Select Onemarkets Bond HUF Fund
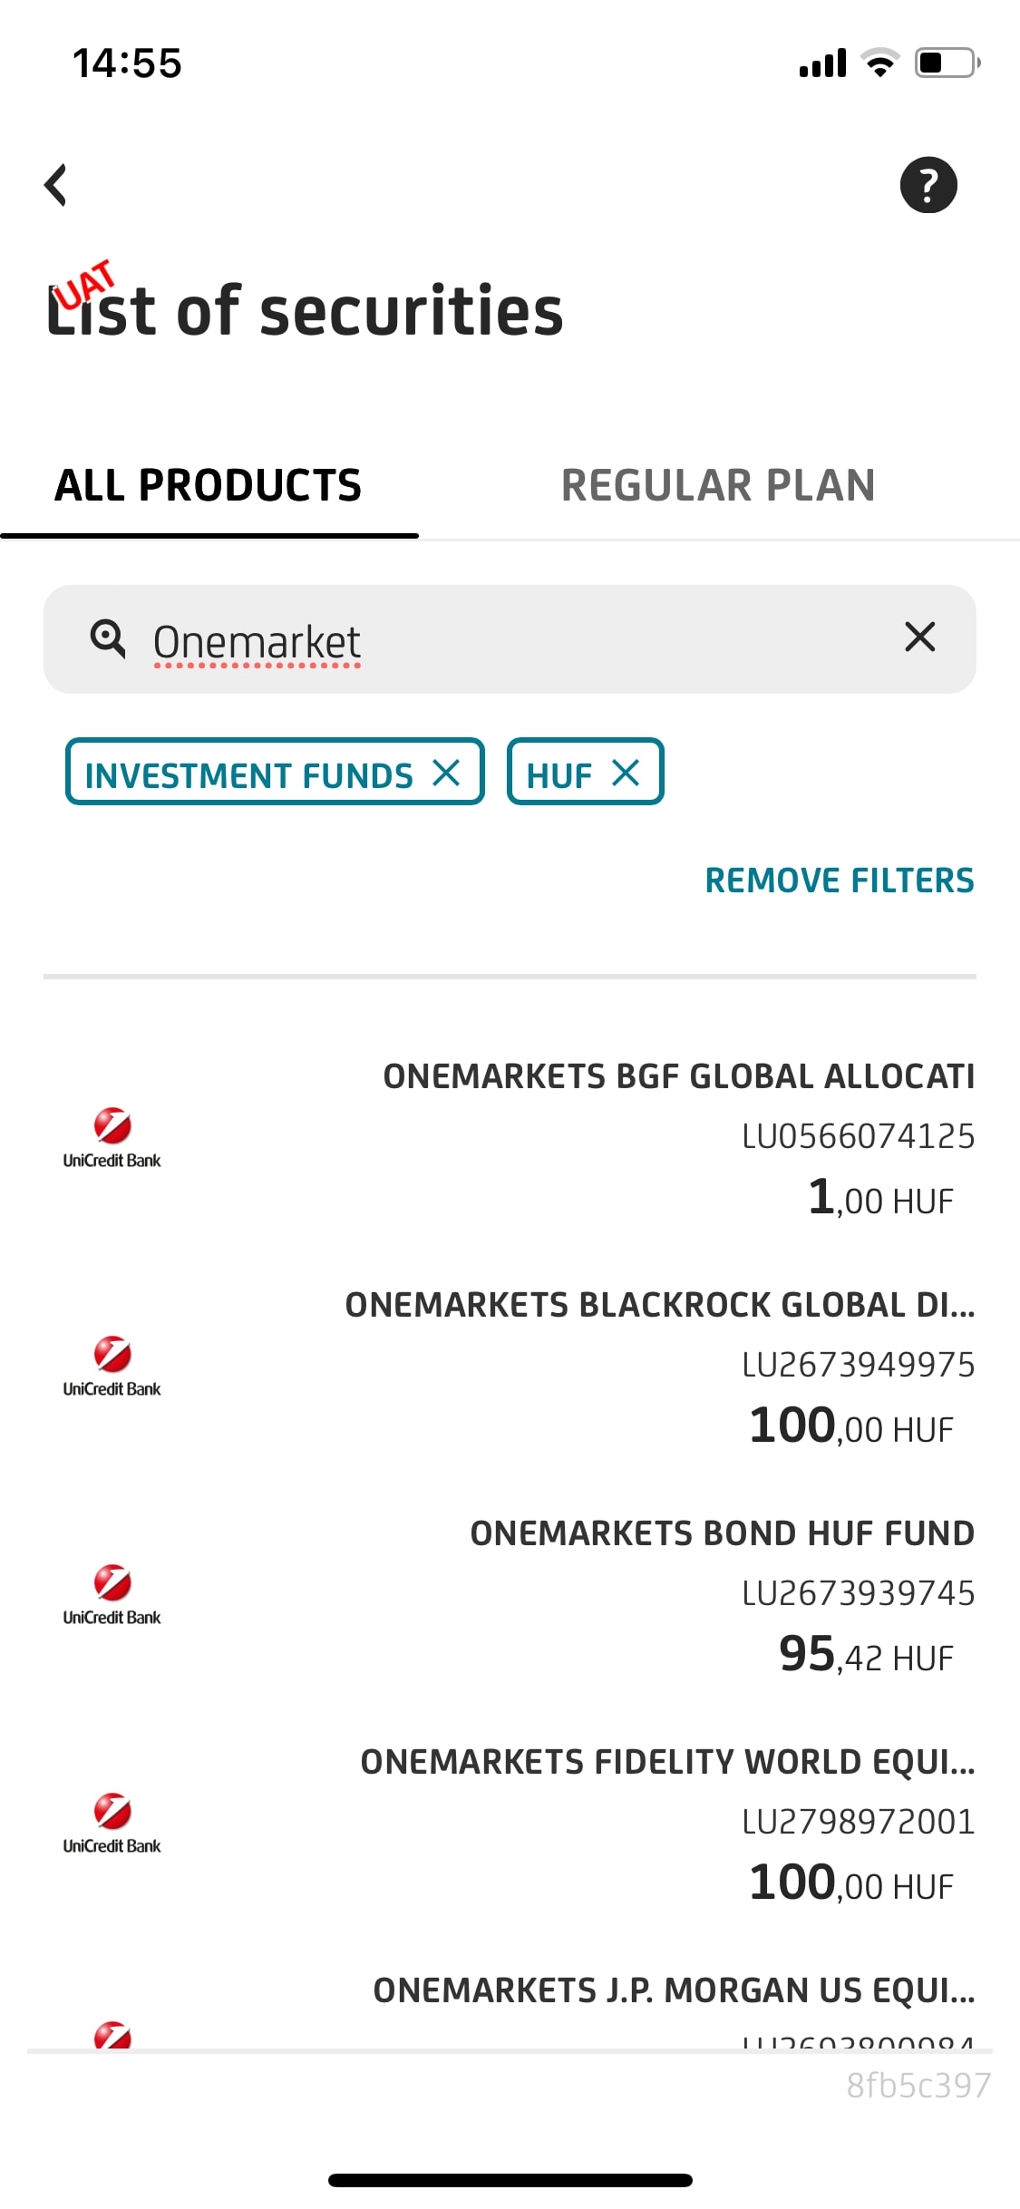 (722, 1533)
